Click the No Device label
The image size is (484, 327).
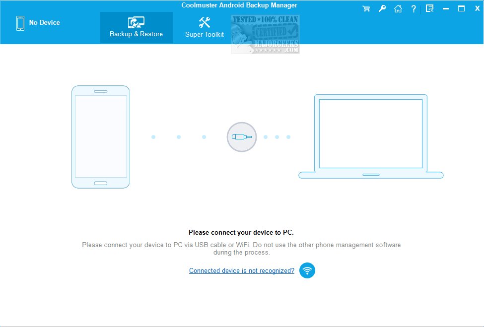coord(45,22)
